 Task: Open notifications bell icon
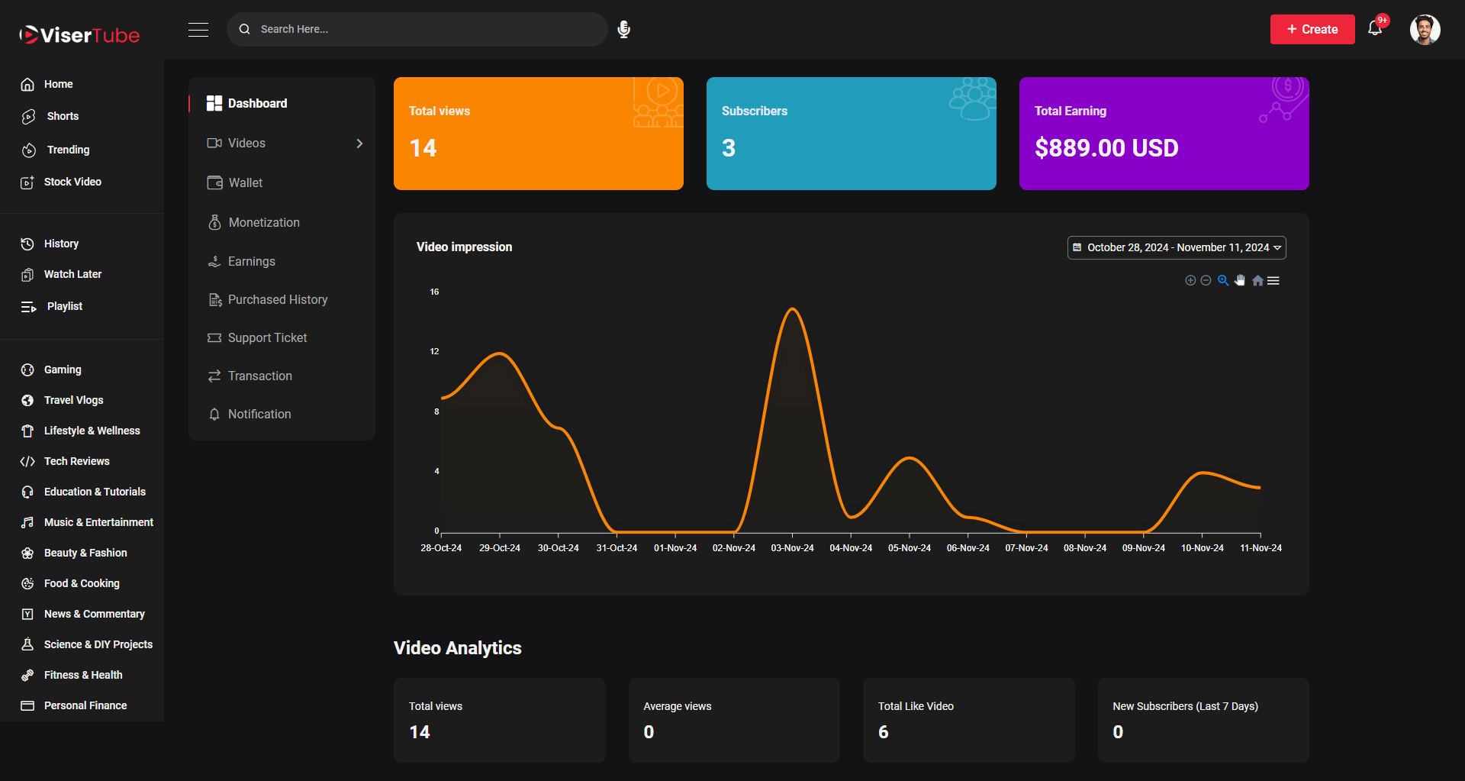point(1375,29)
